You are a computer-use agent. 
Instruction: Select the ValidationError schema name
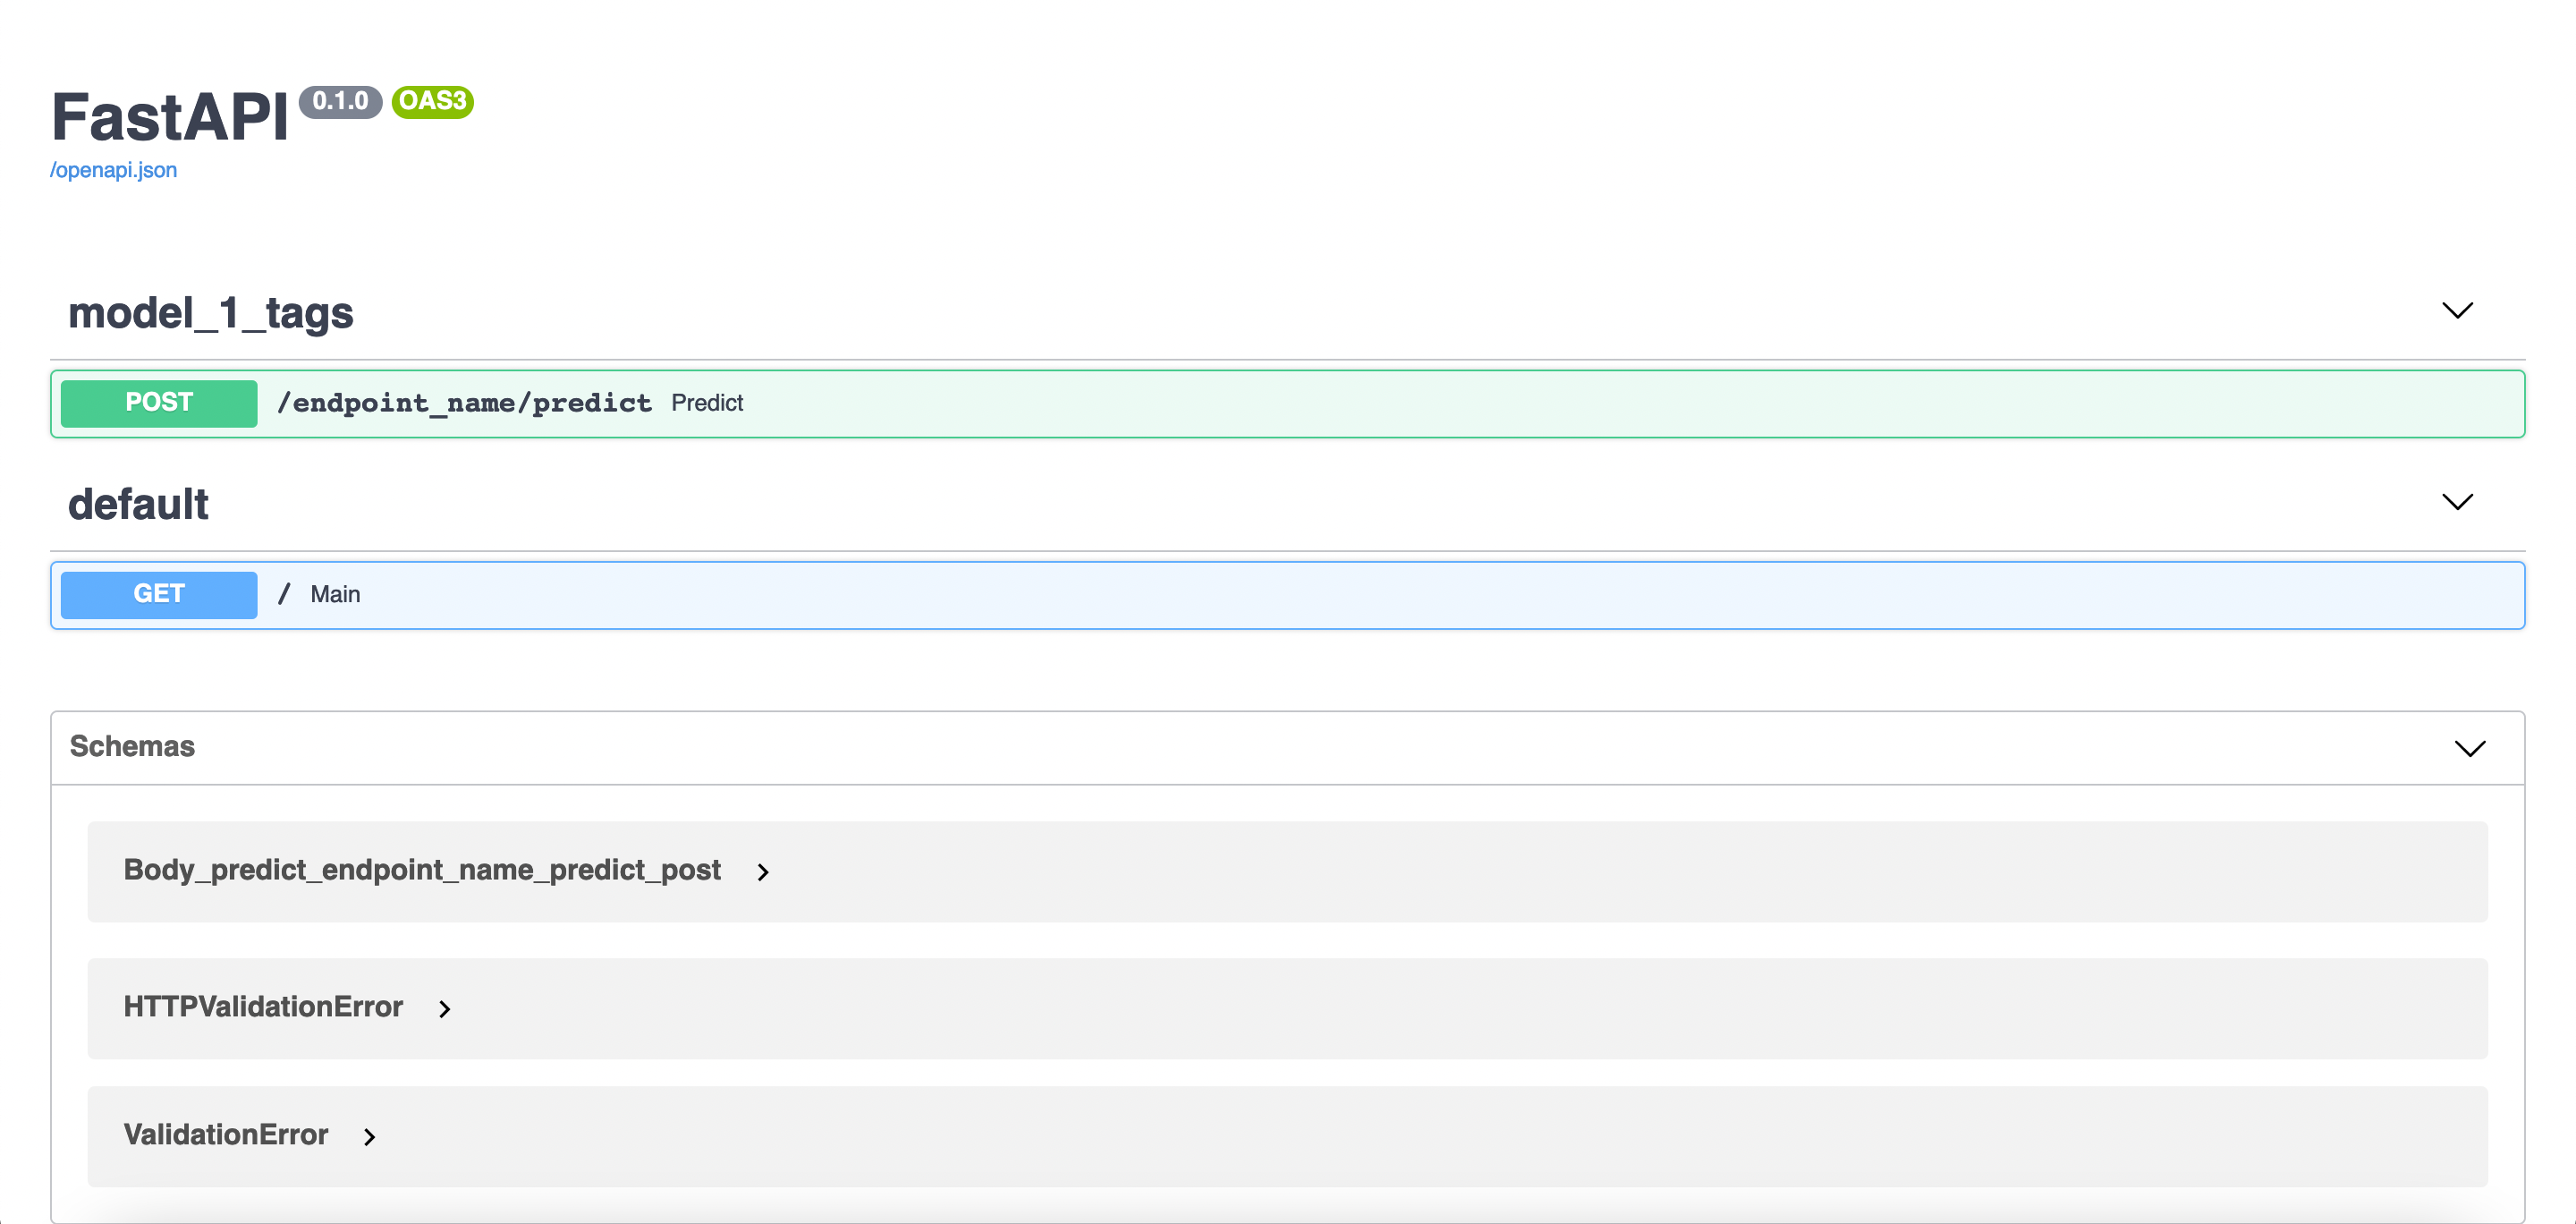pyautogui.click(x=225, y=1135)
